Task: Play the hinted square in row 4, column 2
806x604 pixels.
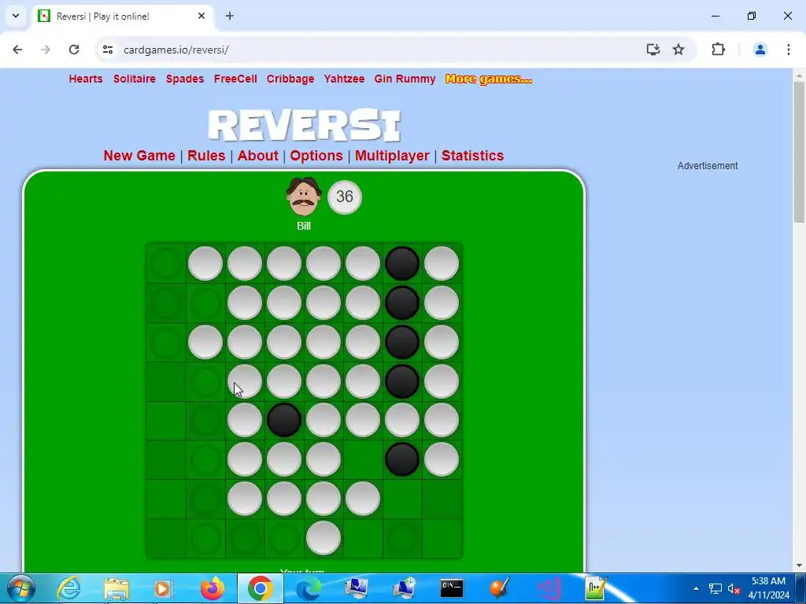Action: click(x=205, y=381)
